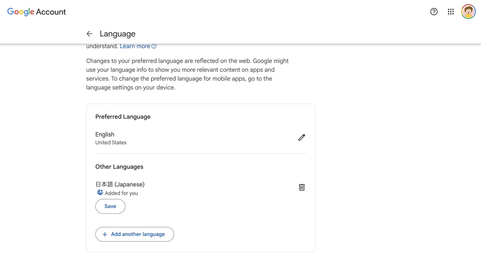Viewport: 481px width, 260px height.
Task: Click the 'Added for you' label text
Action: (121, 193)
